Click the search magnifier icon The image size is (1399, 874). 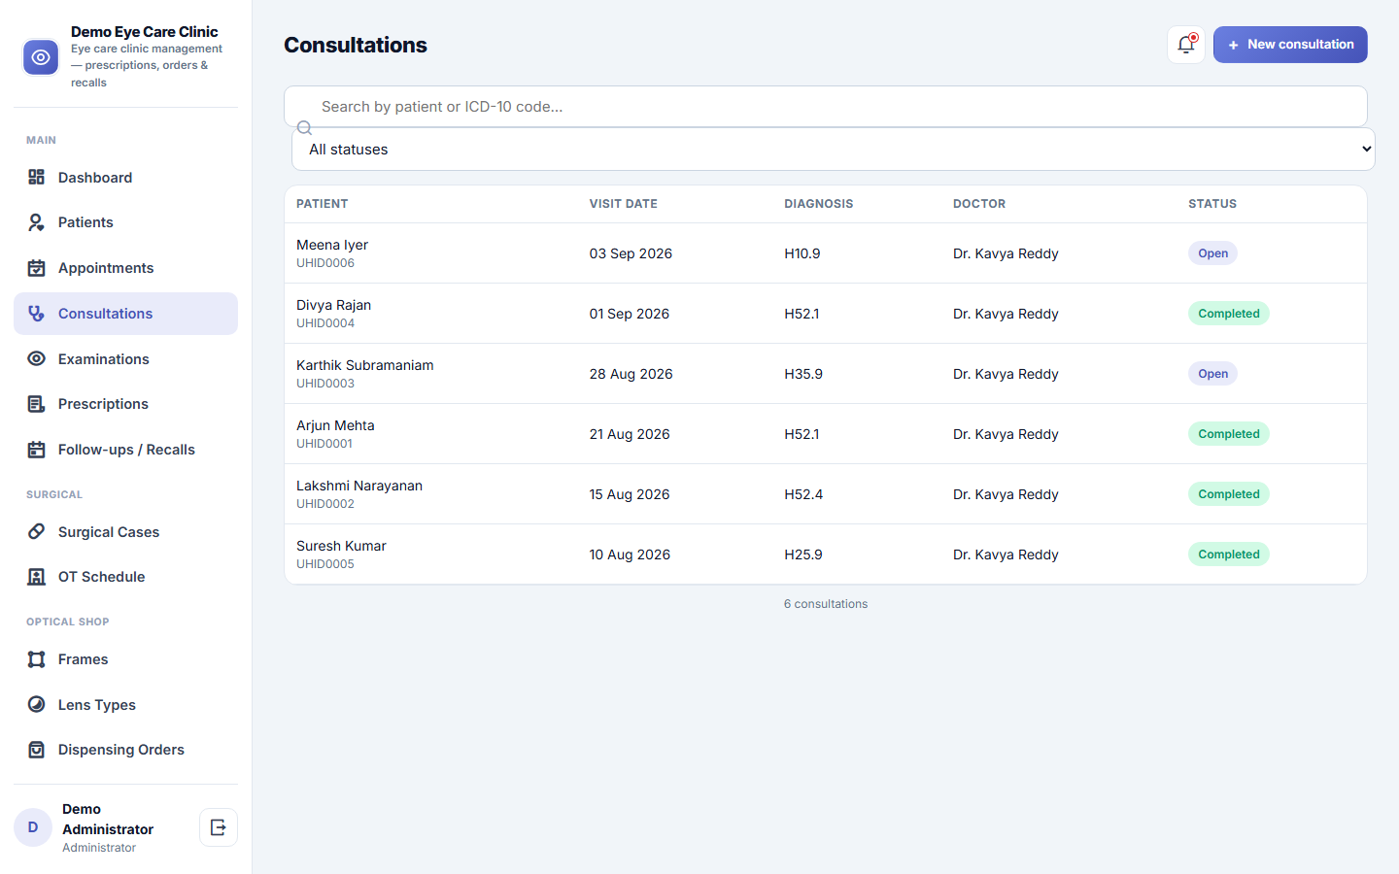[x=304, y=128]
